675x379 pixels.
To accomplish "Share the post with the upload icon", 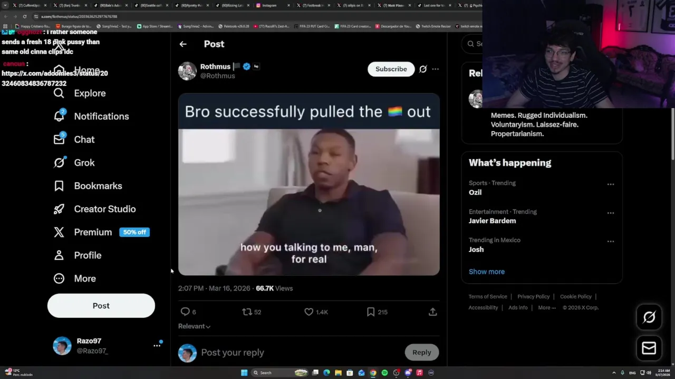I will [432, 312].
